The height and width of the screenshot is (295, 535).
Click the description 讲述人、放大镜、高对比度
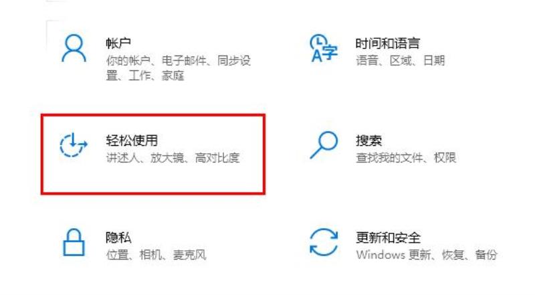click(173, 158)
